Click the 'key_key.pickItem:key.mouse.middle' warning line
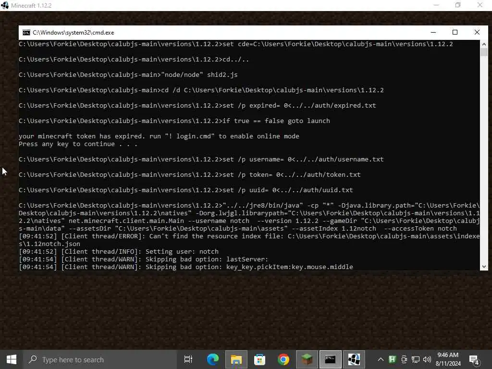The height and width of the screenshot is (369, 492). [x=186, y=267]
